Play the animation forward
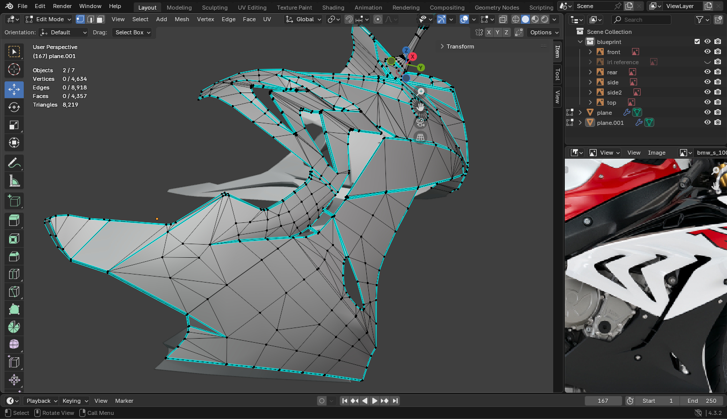Viewport: 727px width, 419px height. tap(374, 401)
